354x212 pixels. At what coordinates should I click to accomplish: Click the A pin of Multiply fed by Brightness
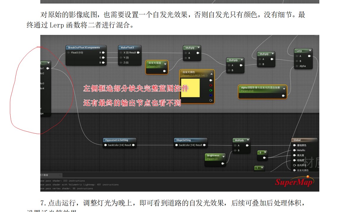click(235, 145)
